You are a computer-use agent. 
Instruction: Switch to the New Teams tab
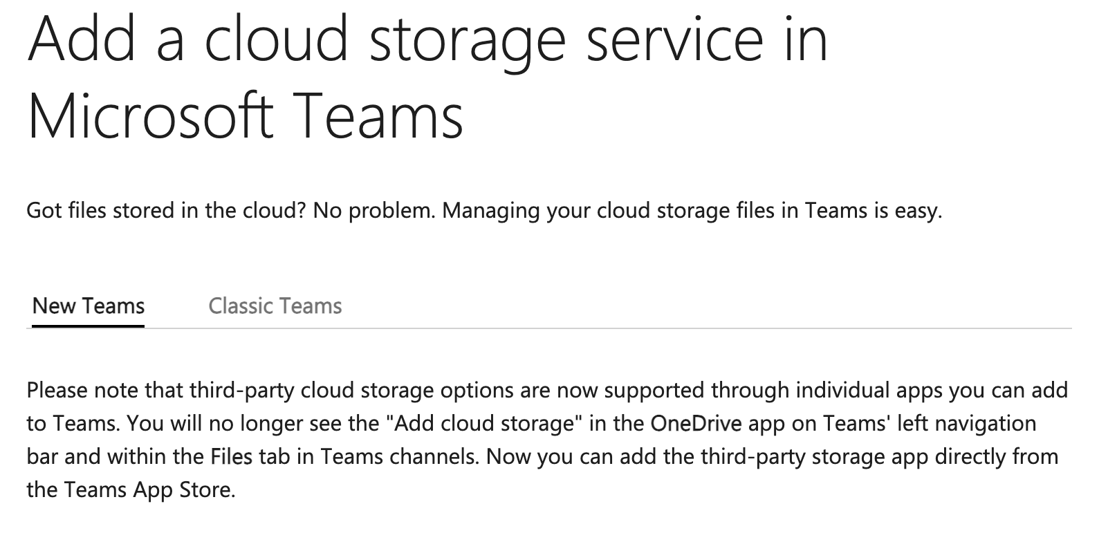tap(89, 306)
